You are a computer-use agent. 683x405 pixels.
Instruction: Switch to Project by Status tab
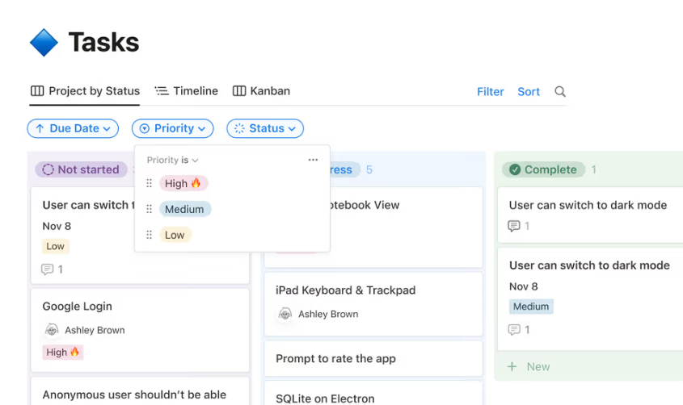85,91
